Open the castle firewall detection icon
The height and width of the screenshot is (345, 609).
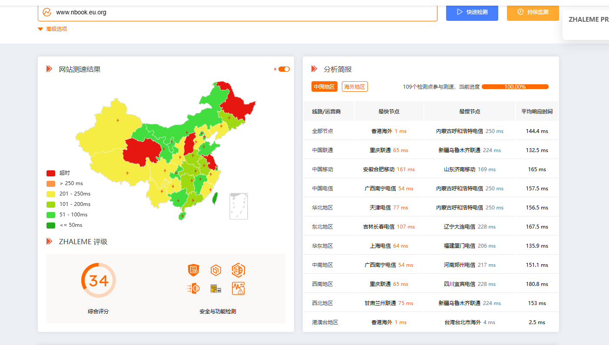click(216, 289)
